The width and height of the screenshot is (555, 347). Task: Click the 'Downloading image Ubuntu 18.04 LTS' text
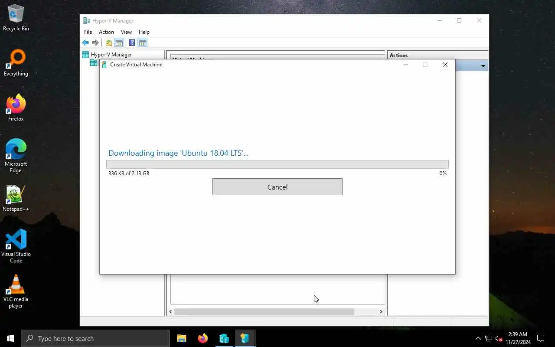pyautogui.click(x=178, y=153)
